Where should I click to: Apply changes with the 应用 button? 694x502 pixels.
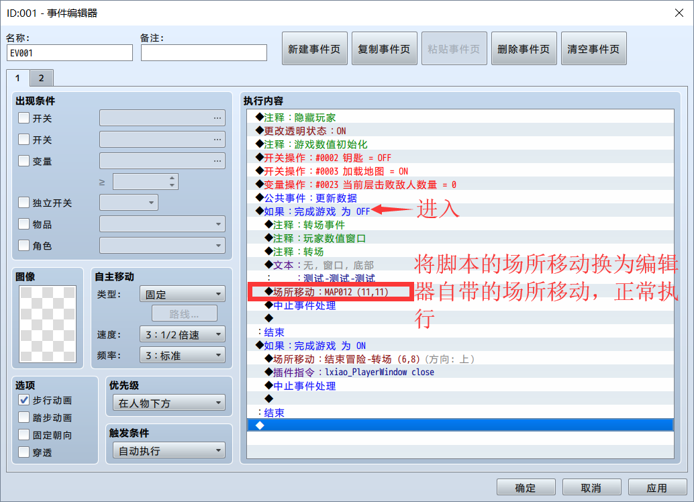tap(657, 487)
